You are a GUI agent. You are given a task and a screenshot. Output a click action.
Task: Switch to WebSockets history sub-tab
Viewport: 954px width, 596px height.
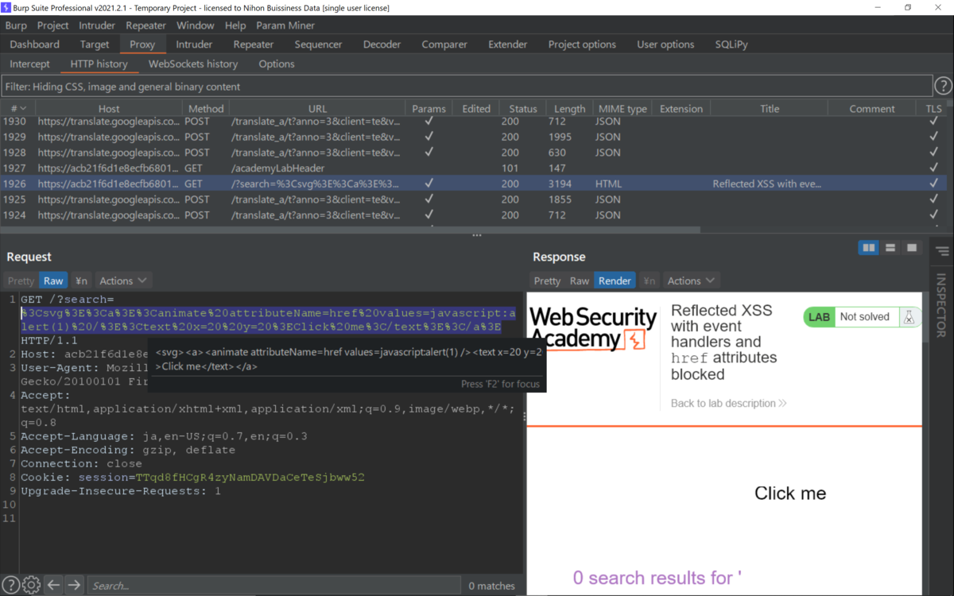point(193,64)
